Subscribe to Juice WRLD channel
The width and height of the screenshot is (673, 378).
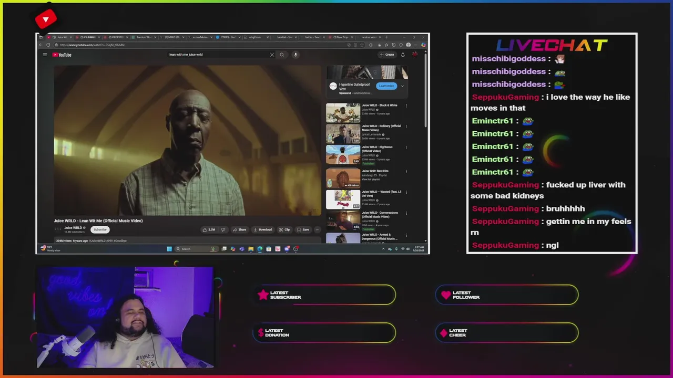100,229
